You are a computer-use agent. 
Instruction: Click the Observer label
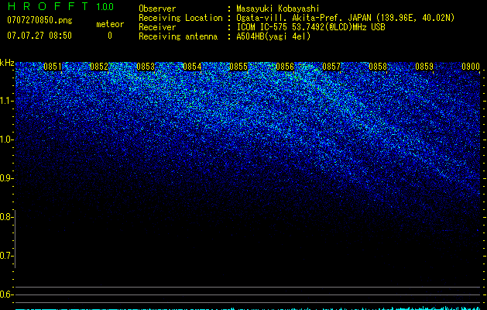click(x=157, y=9)
